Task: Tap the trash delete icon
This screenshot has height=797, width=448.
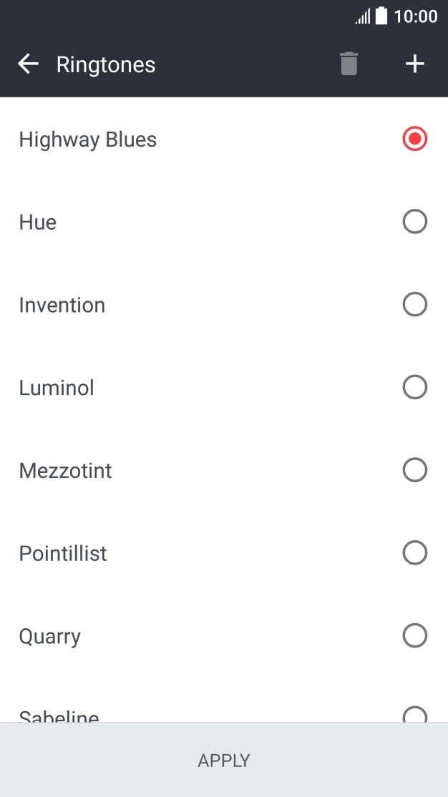Action: pyautogui.click(x=349, y=64)
